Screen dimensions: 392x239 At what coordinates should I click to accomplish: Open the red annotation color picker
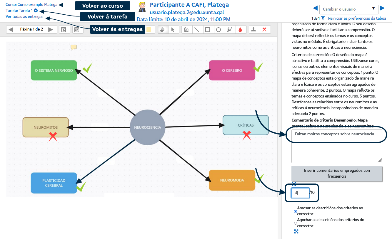[x=240, y=30]
